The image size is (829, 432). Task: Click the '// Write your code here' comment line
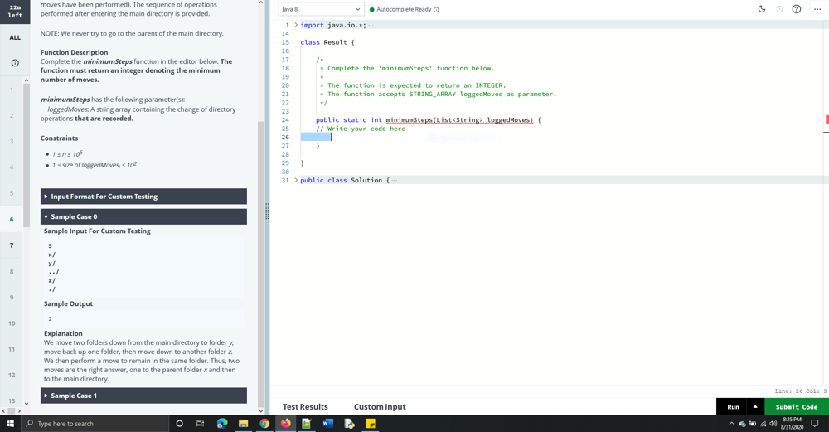click(361, 129)
